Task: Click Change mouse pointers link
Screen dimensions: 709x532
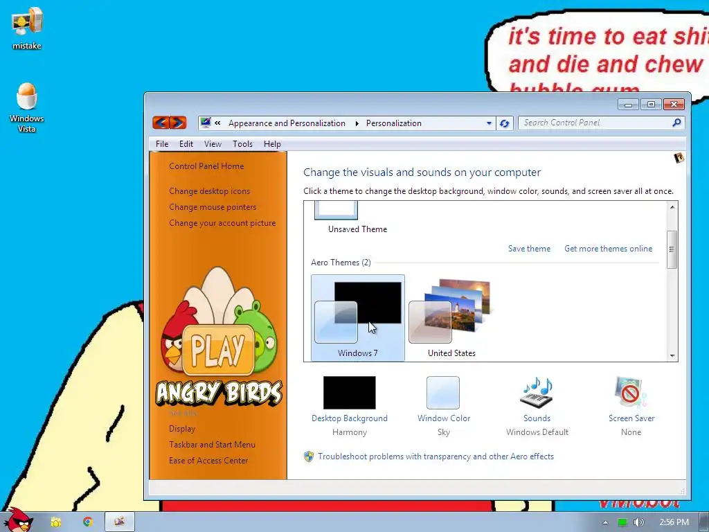Action: point(213,206)
